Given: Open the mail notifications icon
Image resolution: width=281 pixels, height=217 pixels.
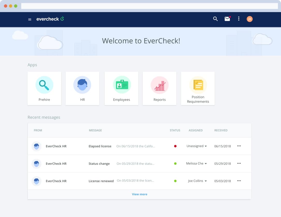Looking at the screenshot, I should point(227,19).
